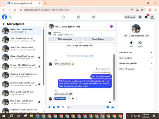Go back in browser history
Image resolution: width=159 pixels, height=119 pixels.
3,10
